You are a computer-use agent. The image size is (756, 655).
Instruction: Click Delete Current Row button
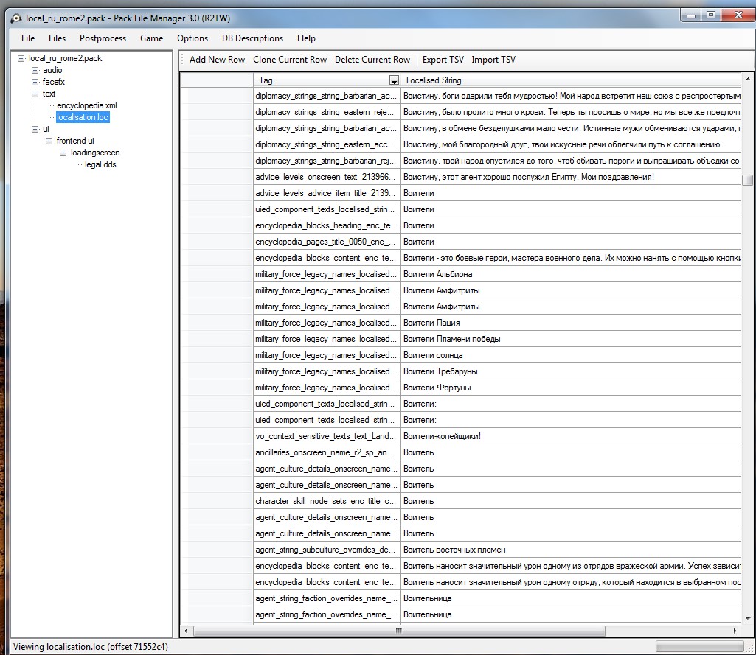(x=372, y=60)
